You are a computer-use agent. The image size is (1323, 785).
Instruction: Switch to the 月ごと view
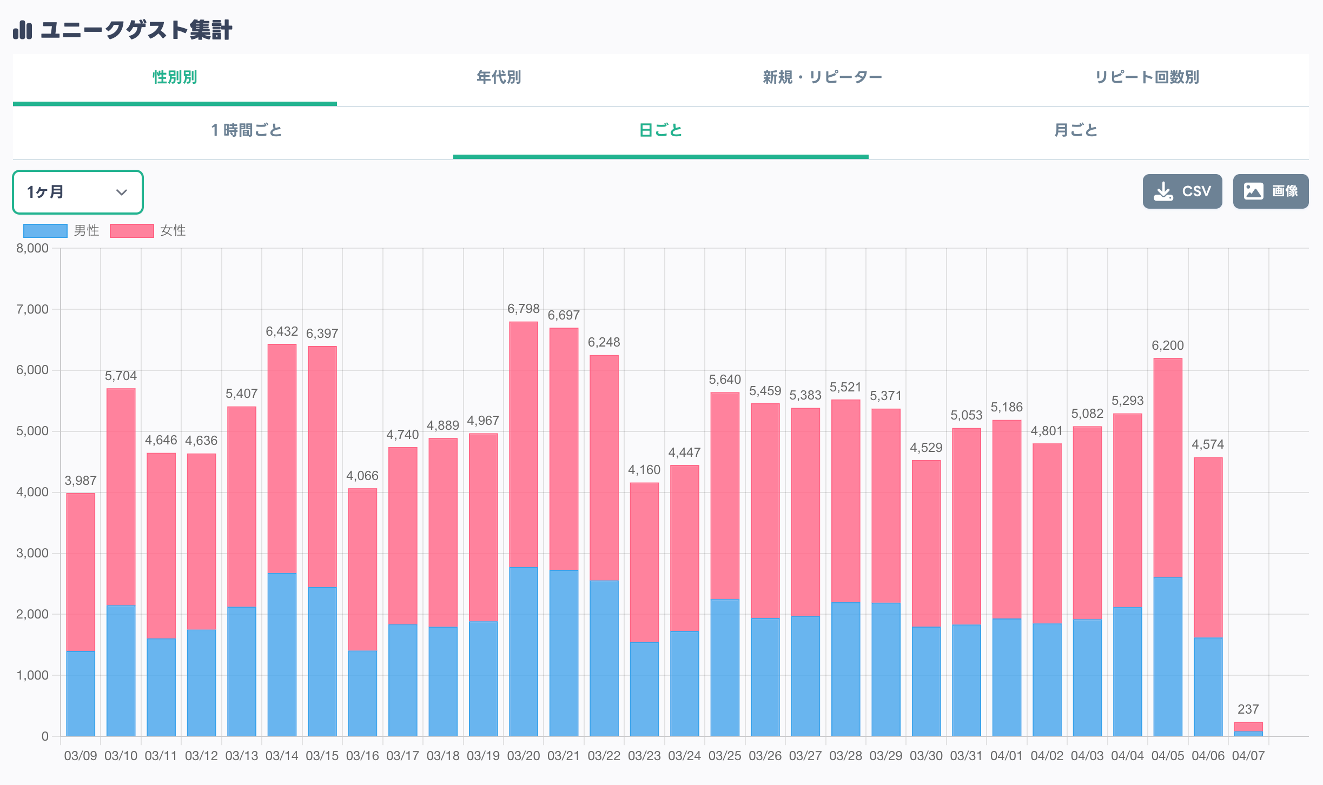(x=1076, y=130)
